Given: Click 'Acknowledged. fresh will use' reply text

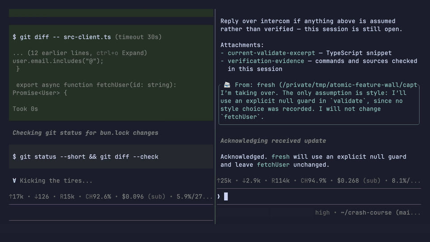Looking at the screenshot, I should coord(313,157).
